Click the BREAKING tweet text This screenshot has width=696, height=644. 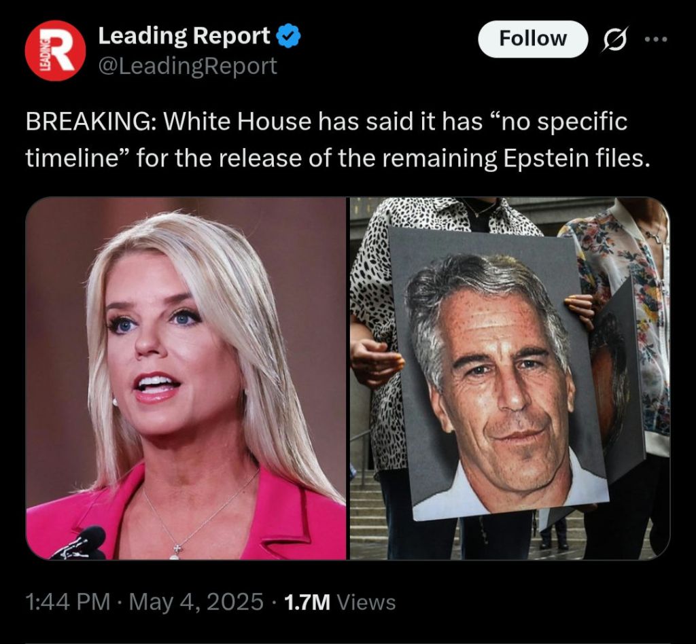click(x=337, y=139)
